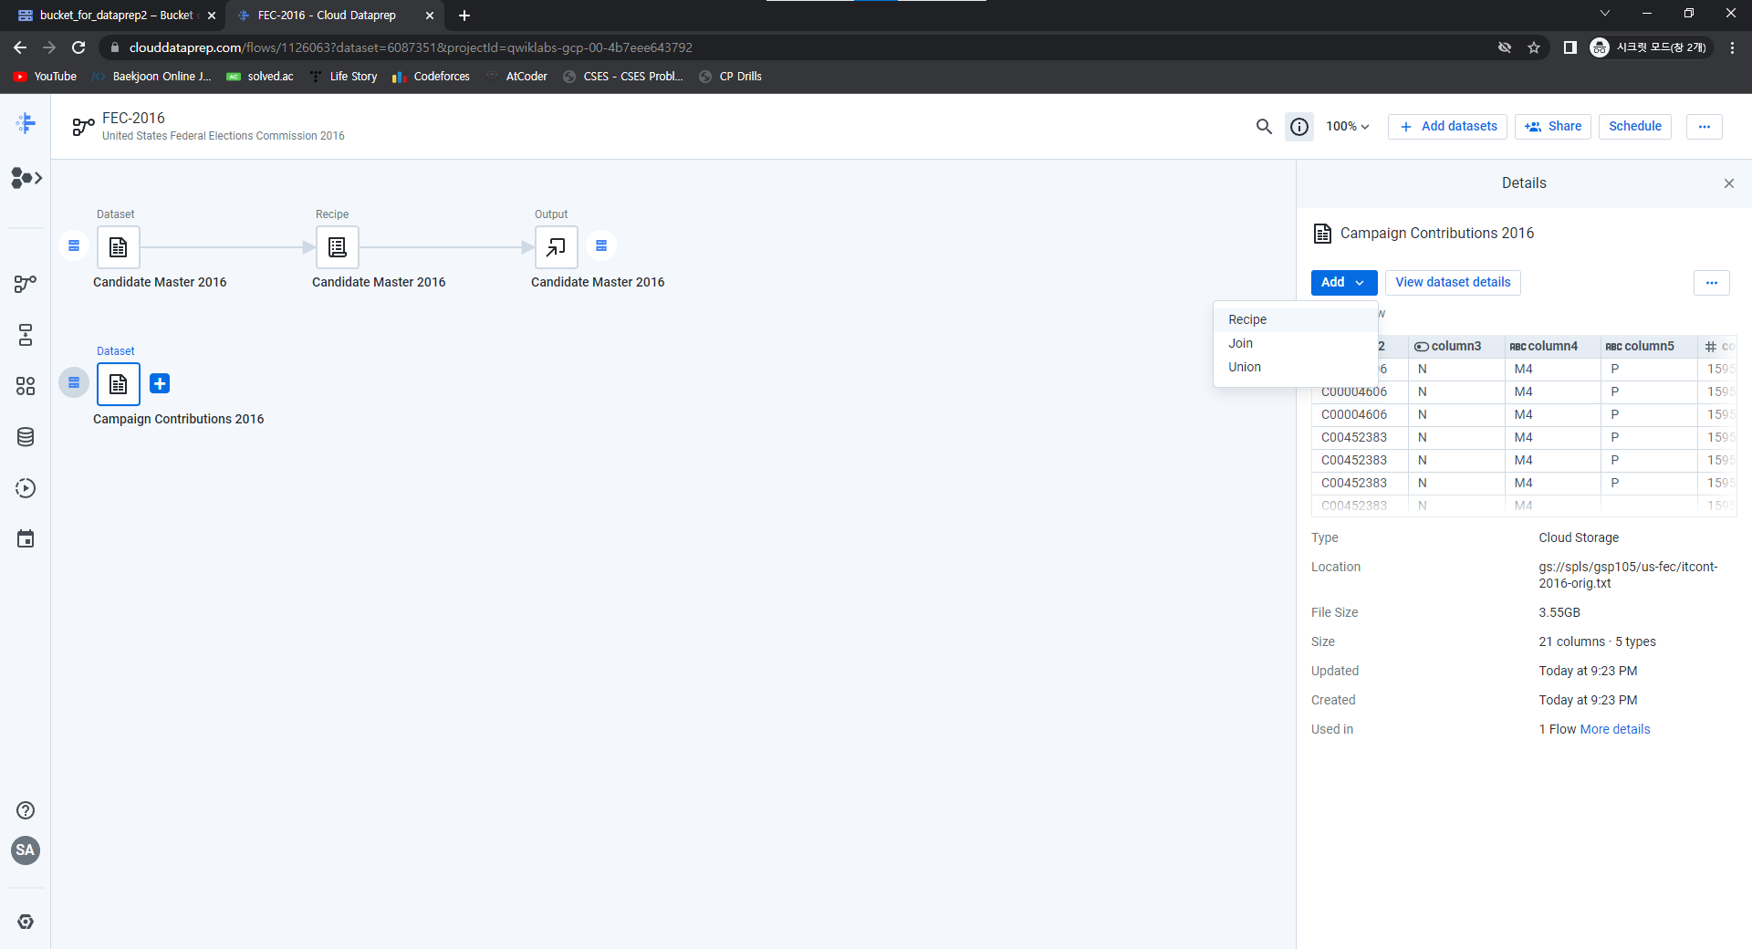The width and height of the screenshot is (1752, 949).
Task: Click handle left of Candidate Master dataset
Action: pyautogui.click(x=74, y=245)
